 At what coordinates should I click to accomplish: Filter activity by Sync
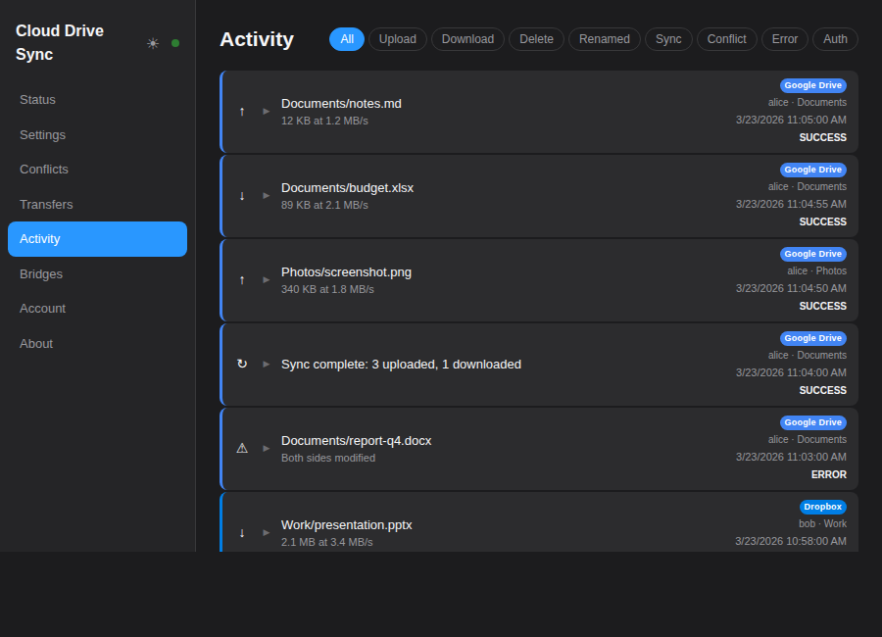668,39
